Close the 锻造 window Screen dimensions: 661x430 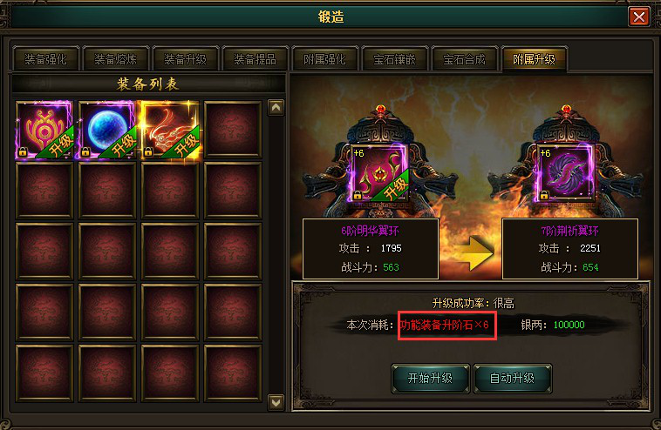(638, 17)
